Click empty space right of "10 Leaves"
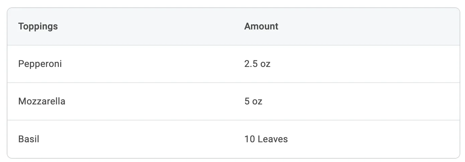The image size is (465, 162). click(370, 139)
